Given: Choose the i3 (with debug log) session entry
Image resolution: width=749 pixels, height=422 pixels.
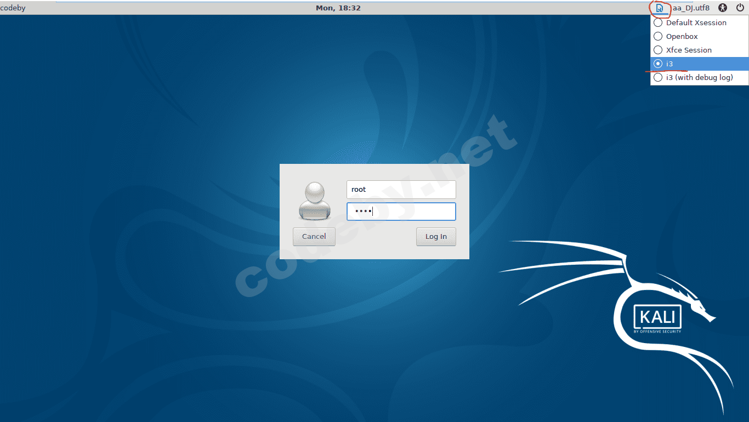Looking at the screenshot, I should [x=699, y=78].
